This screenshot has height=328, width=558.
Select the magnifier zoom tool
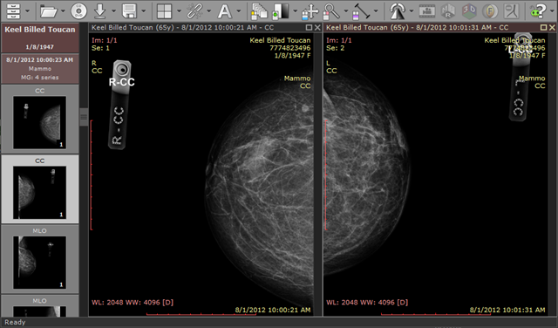click(331, 11)
